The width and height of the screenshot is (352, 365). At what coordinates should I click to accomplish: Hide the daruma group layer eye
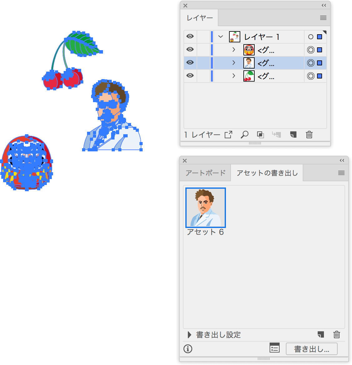(190, 49)
